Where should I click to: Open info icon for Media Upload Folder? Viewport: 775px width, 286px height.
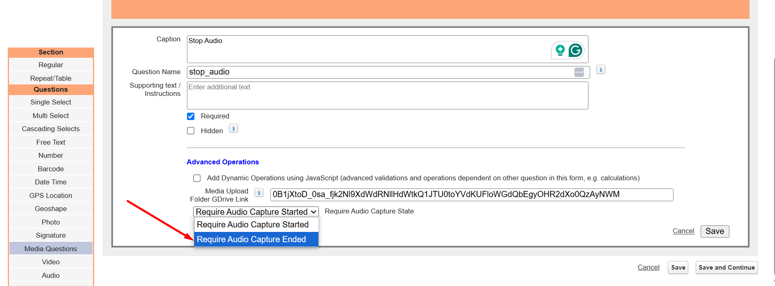pos(259,193)
